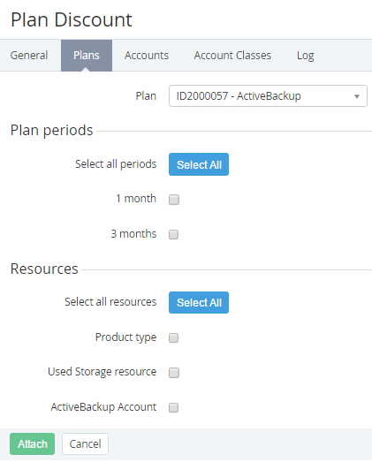Screen dimensions: 372x462
Task: Open the Plans tab
Action: [87, 56]
